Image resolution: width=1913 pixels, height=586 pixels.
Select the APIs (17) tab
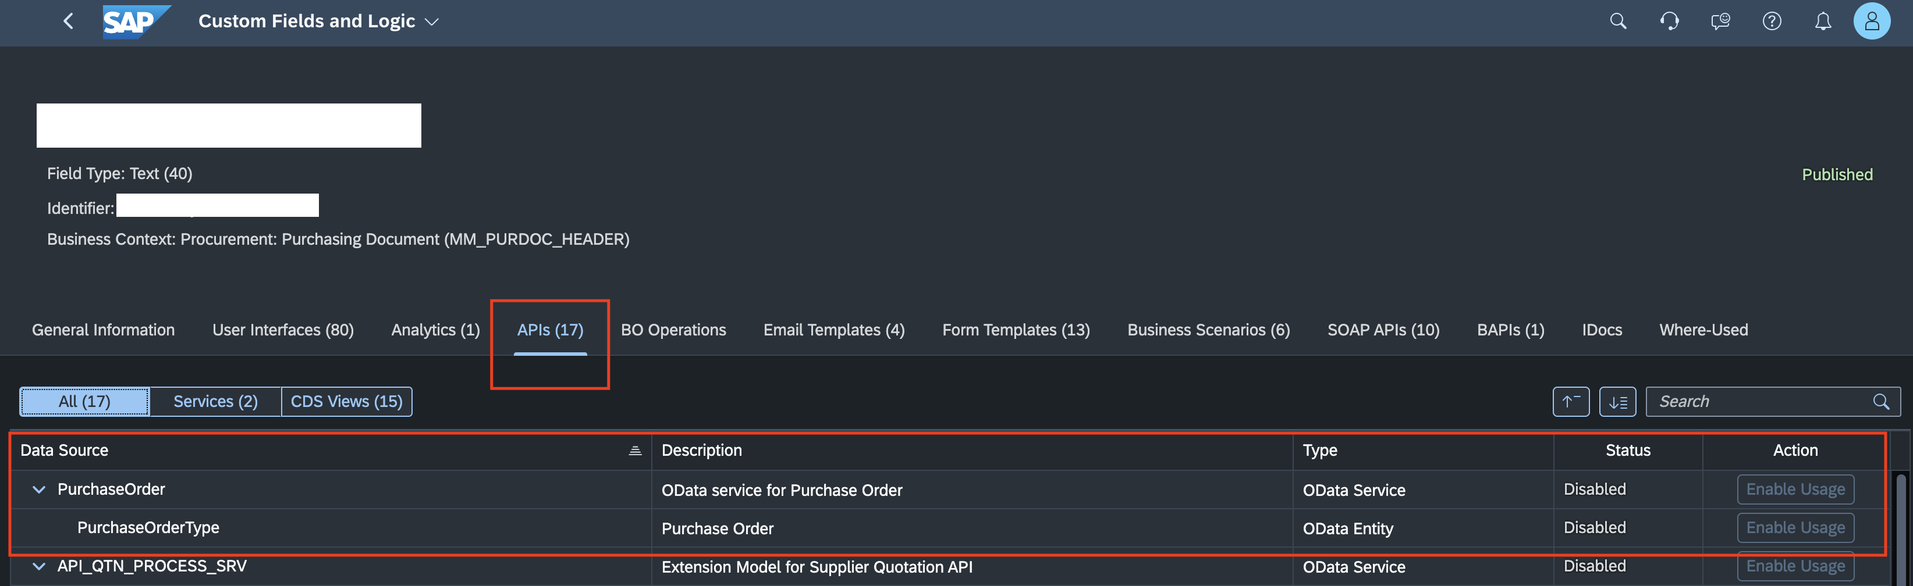[x=551, y=330]
